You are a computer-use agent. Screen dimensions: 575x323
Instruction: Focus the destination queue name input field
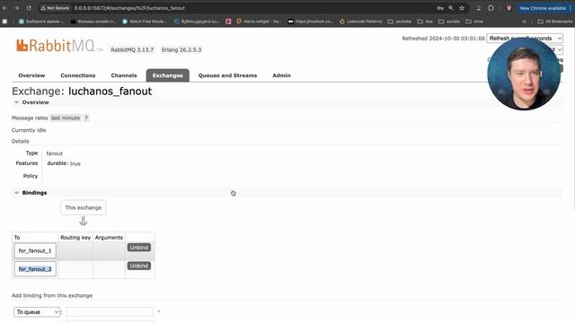point(110,312)
